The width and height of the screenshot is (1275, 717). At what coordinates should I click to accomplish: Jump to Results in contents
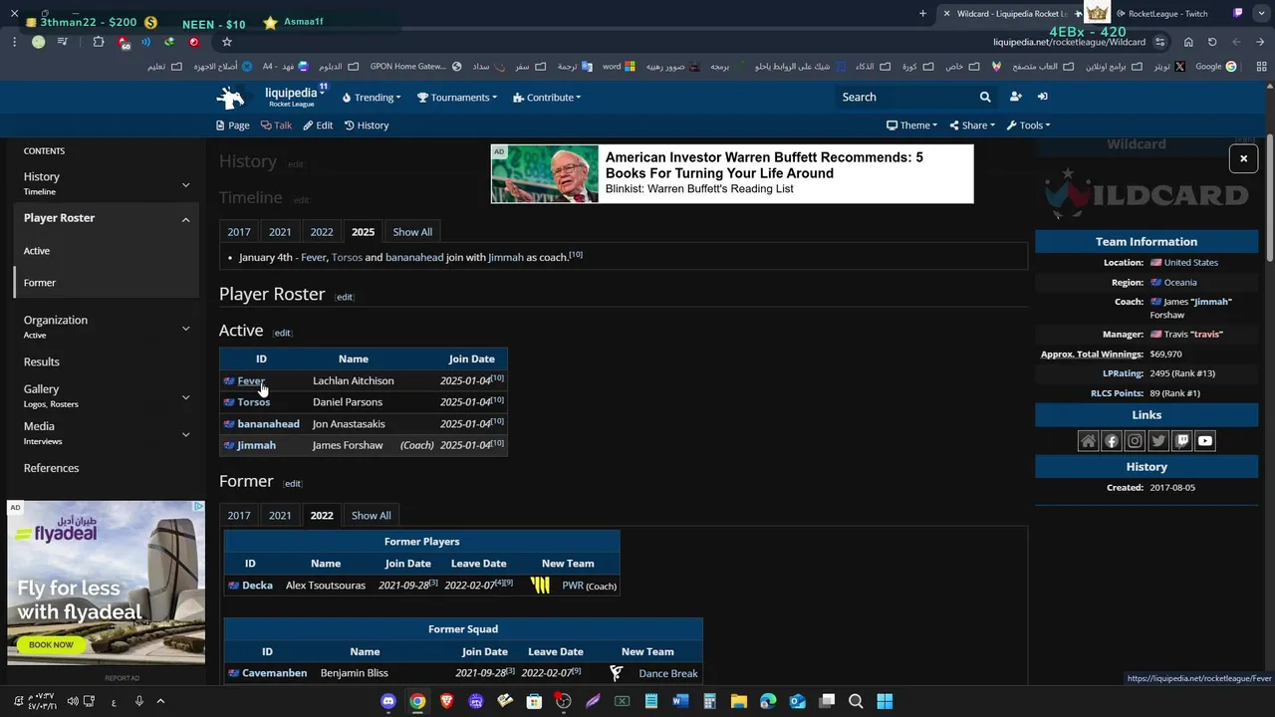tap(42, 361)
